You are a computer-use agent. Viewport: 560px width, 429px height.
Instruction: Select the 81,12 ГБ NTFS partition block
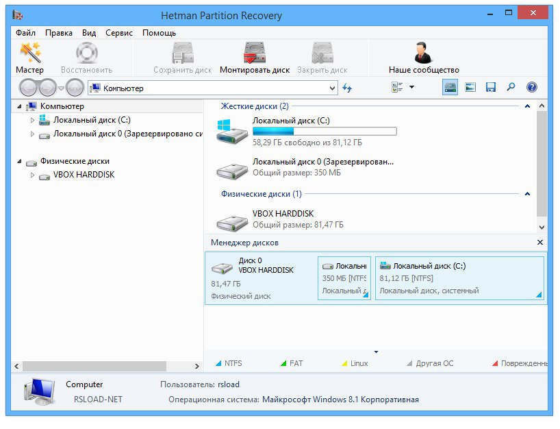pyautogui.click(x=459, y=278)
